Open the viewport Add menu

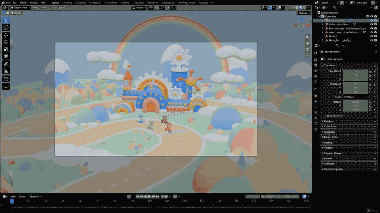pyautogui.click(x=52, y=8)
